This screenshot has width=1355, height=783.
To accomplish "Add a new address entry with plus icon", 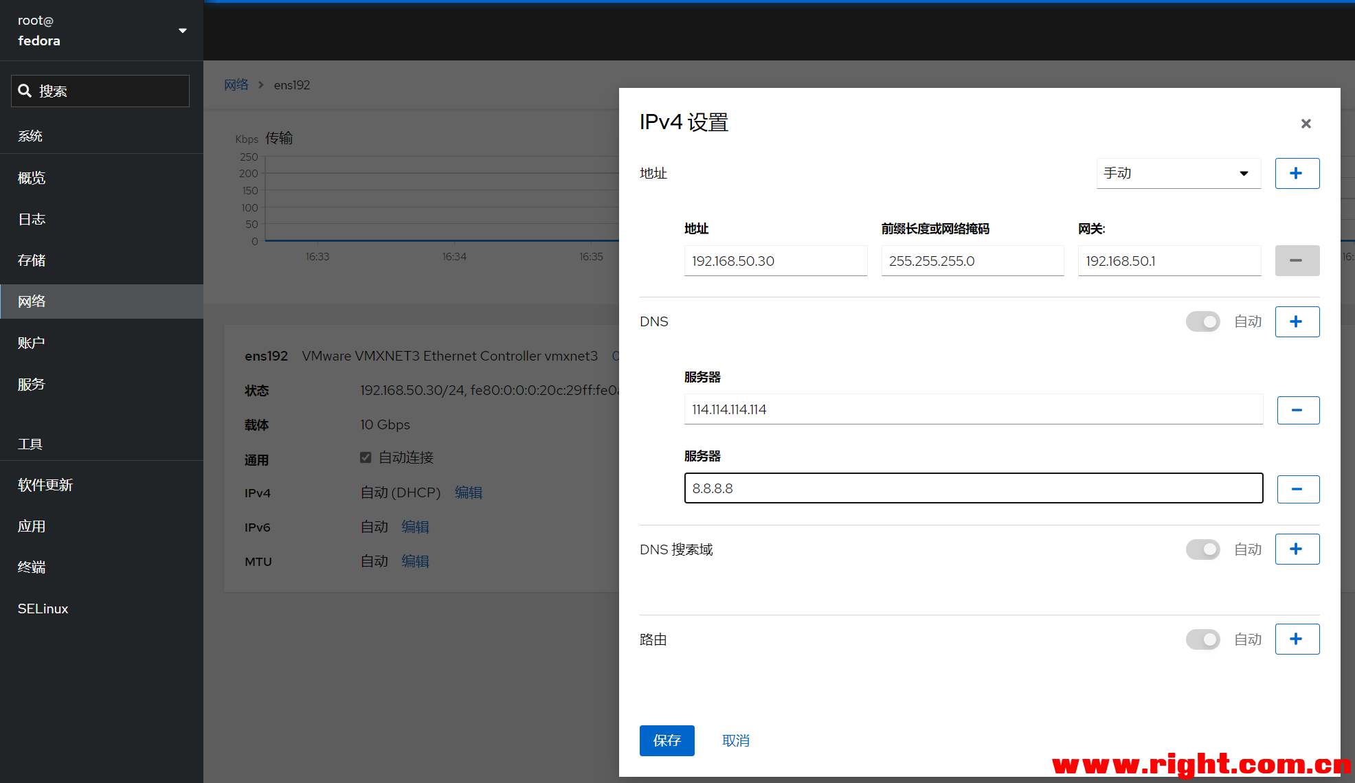I will point(1297,173).
